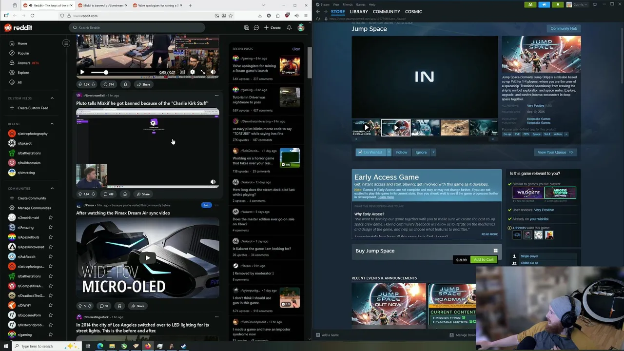Open video settings gear on top video
Image resolution: width=624 pixels, height=351 pixels.
(193, 72)
